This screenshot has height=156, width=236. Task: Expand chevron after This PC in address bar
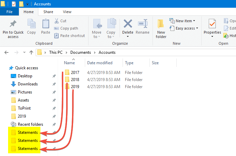tap(66, 52)
